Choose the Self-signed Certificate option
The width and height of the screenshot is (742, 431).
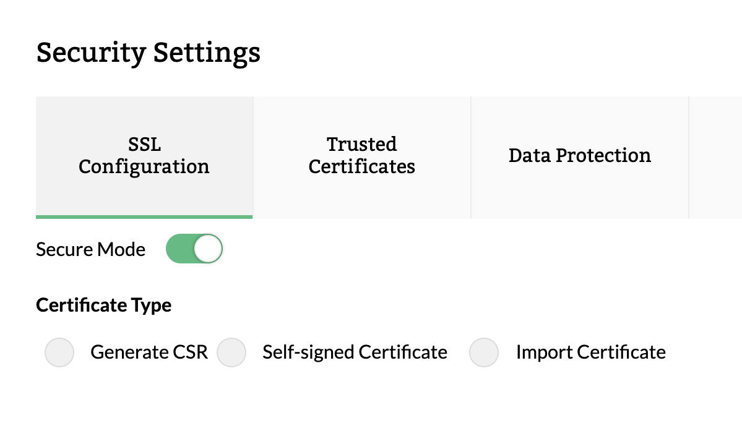[231, 352]
